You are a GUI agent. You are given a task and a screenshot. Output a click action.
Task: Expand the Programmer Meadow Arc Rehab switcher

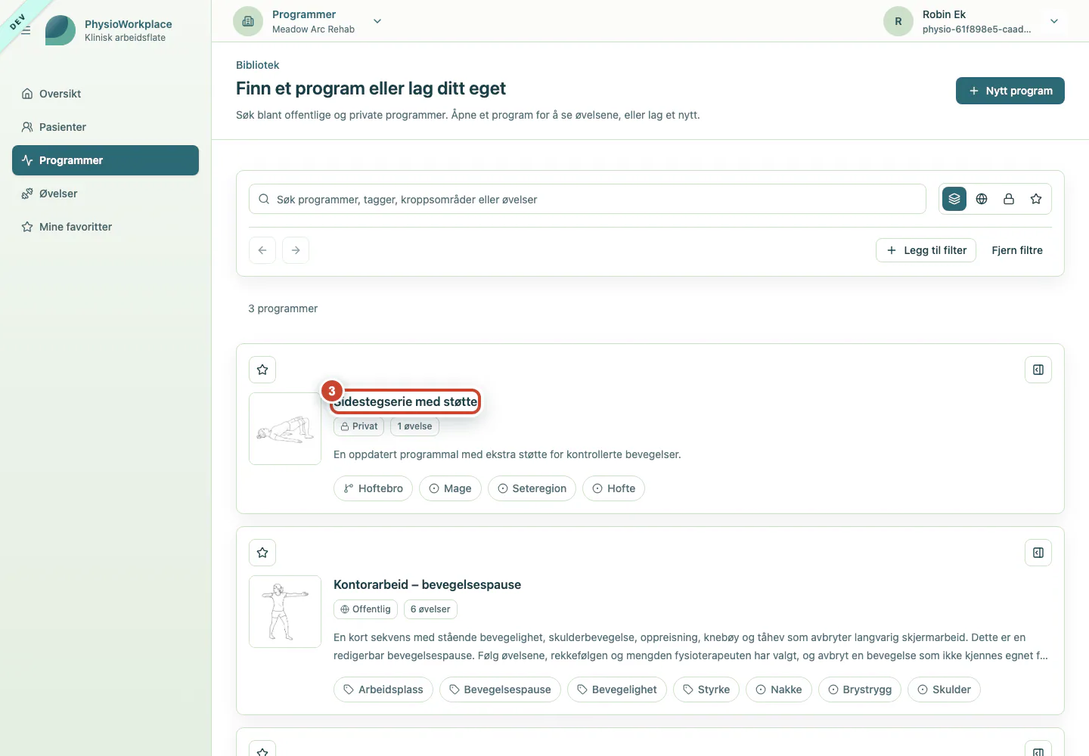[377, 21]
